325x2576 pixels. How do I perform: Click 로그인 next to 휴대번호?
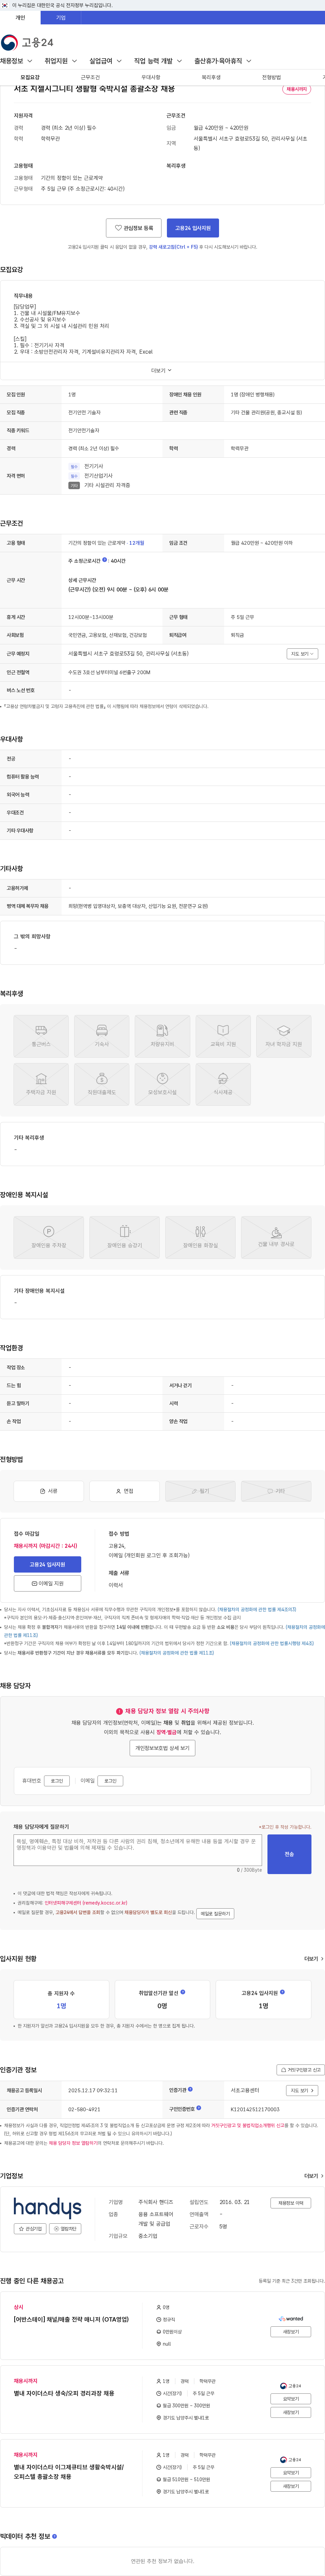click(x=57, y=1781)
